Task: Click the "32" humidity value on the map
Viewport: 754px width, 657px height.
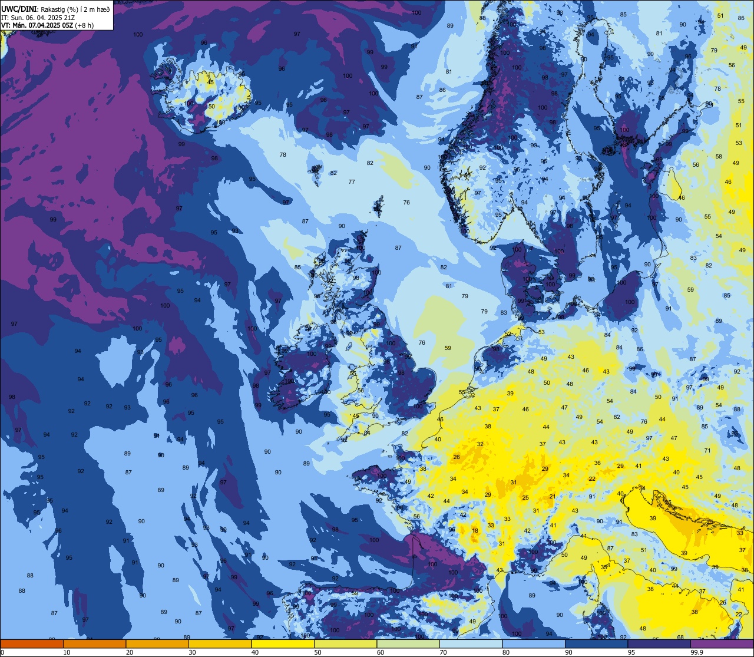Action: (481, 444)
